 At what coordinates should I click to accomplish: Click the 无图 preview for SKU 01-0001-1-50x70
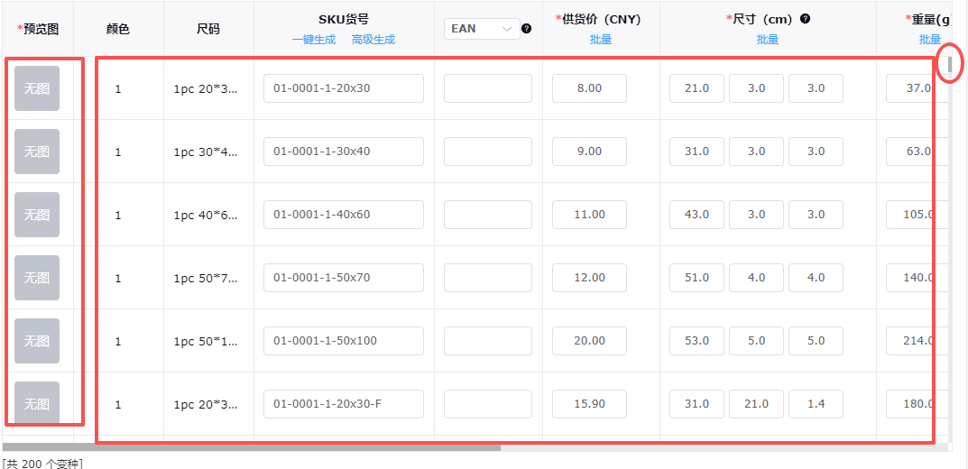(37, 278)
